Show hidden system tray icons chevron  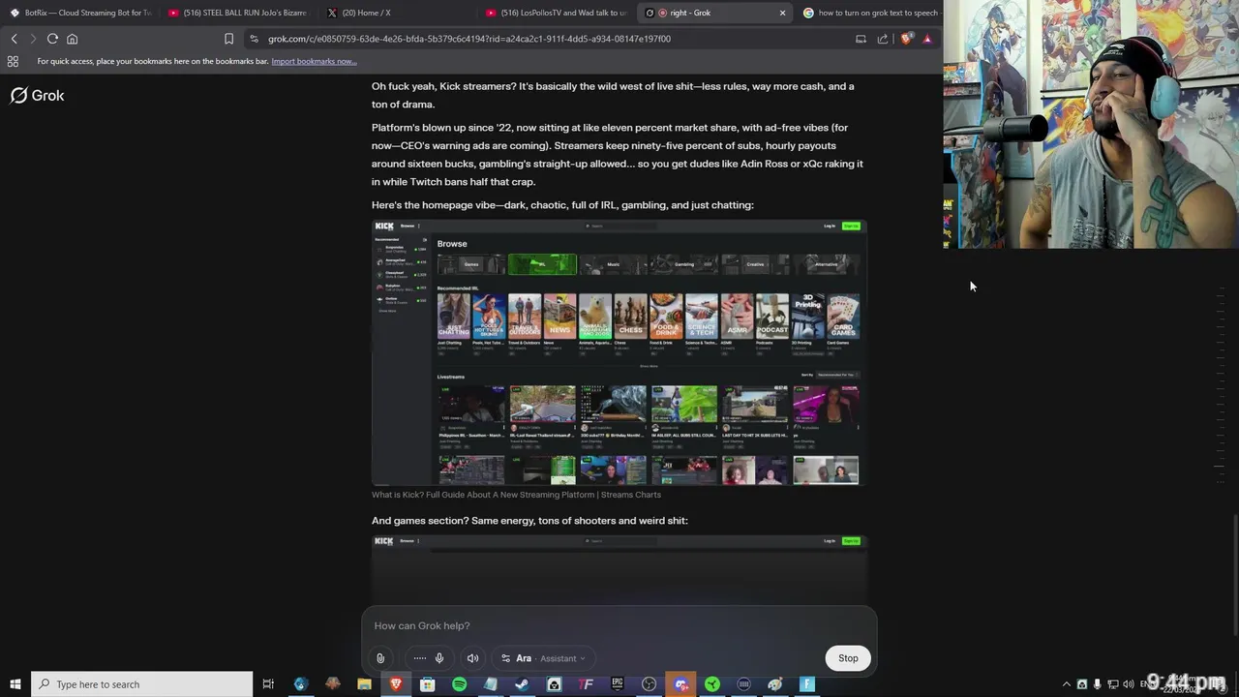tap(1067, 684)
